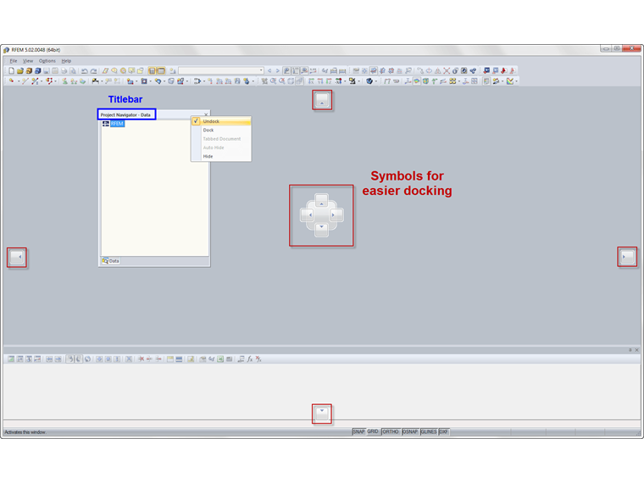
Task: Toggle ORTHO in the status bar
Action: pos(391,431)
